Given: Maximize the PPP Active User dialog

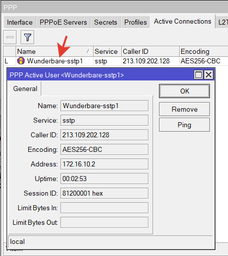Looking at the screenshot, I should 198,75.
